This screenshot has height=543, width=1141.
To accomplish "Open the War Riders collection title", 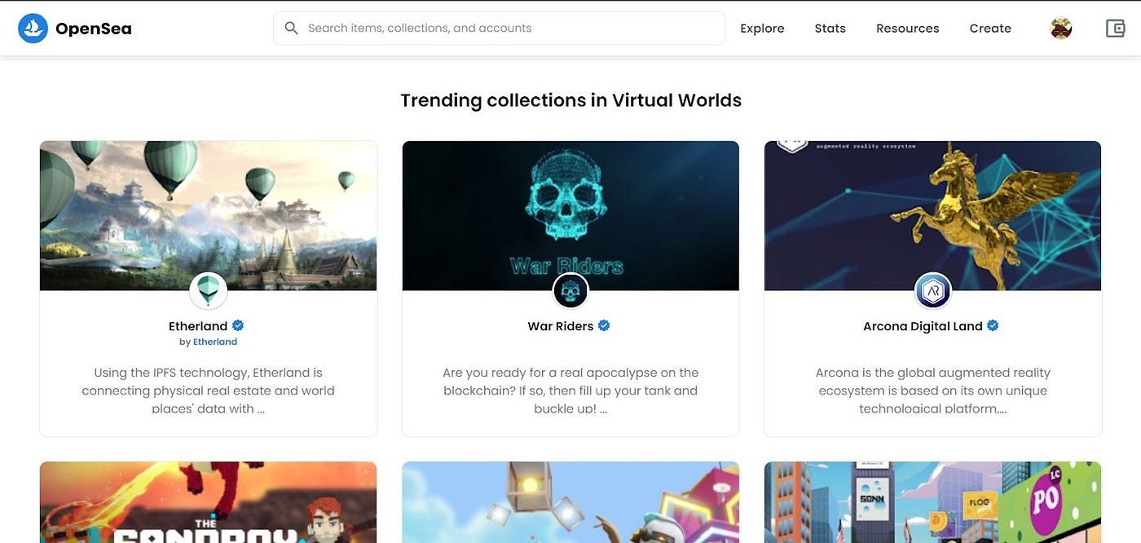I will click(x=561, y=326).
